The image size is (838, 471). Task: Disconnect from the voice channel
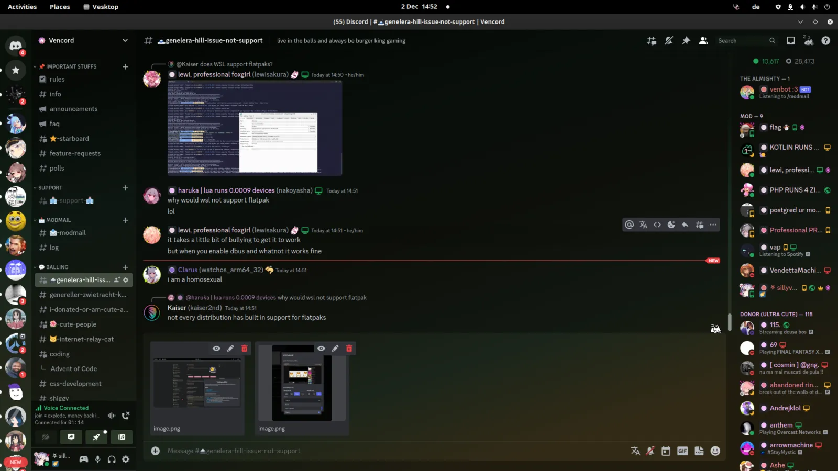pyautogui.click(x=126, y=416)
